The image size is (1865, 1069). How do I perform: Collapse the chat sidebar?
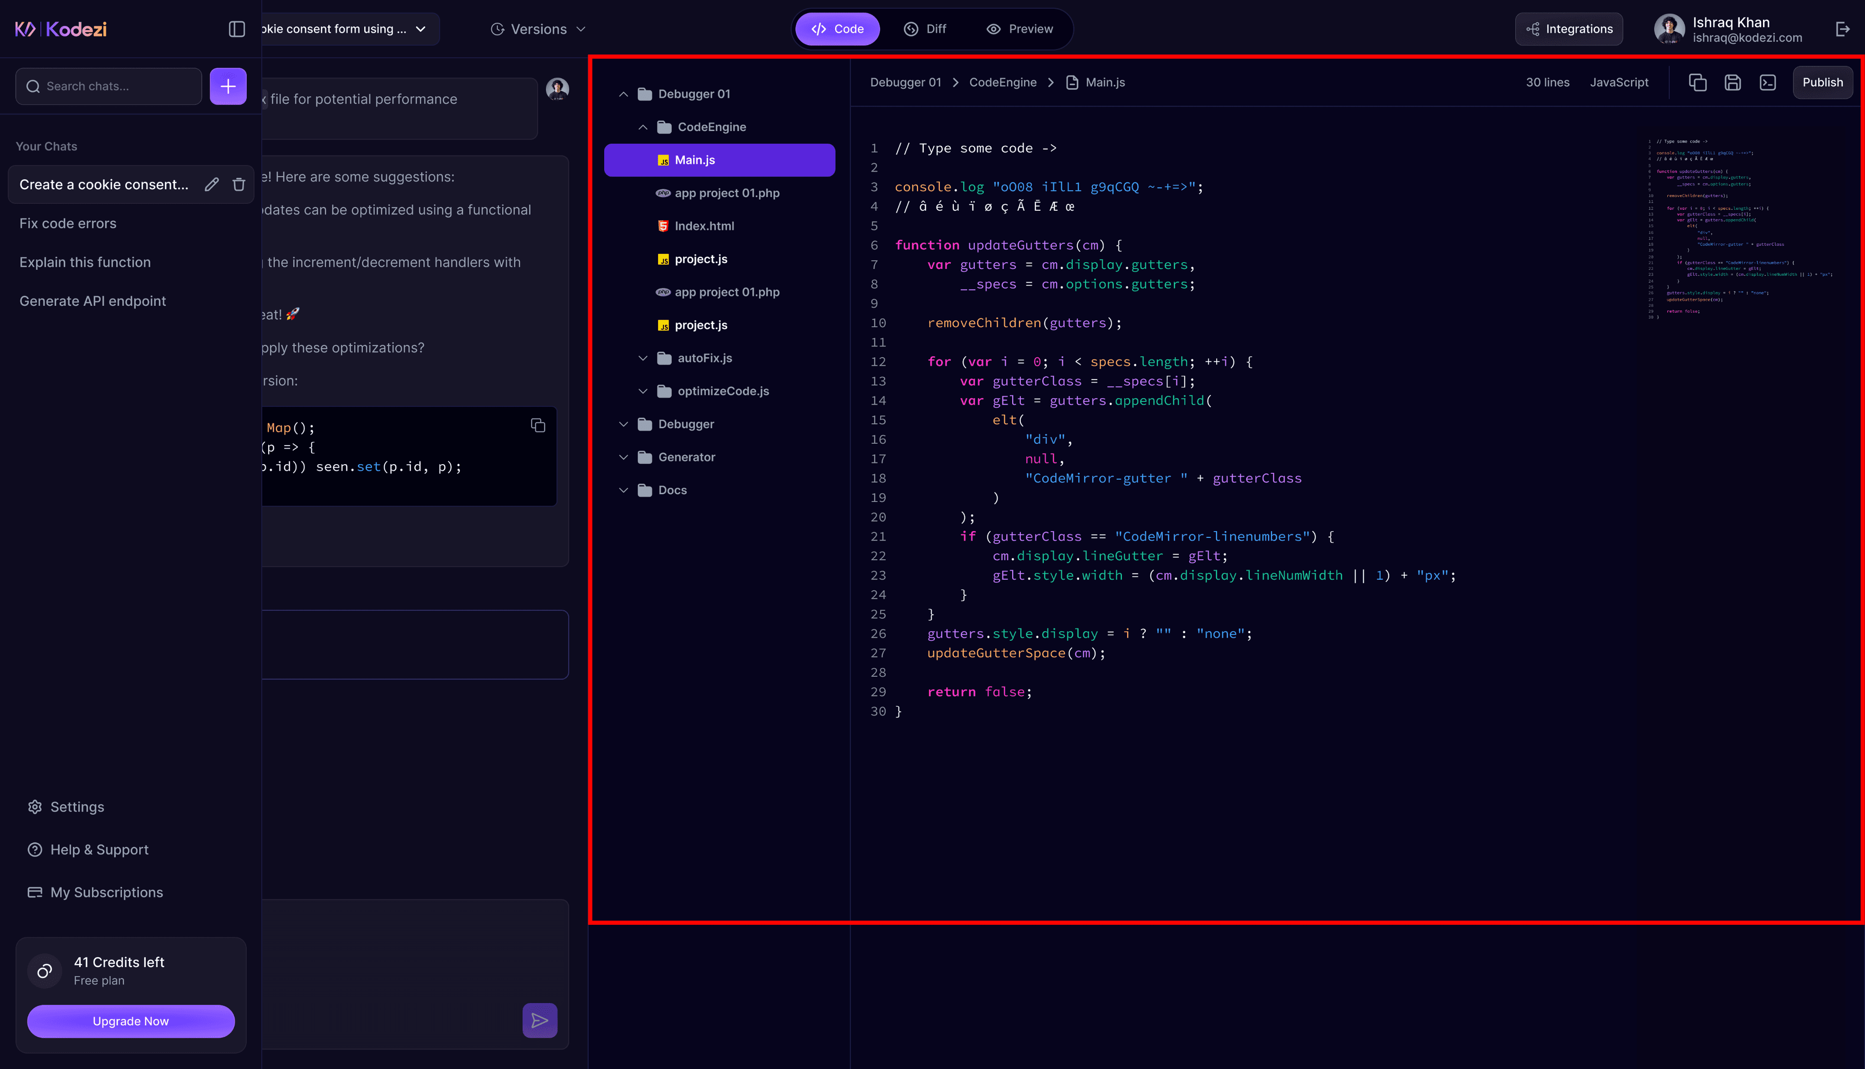coord(237,29)
